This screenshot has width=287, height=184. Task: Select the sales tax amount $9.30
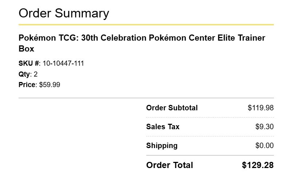tap(264, 127)
